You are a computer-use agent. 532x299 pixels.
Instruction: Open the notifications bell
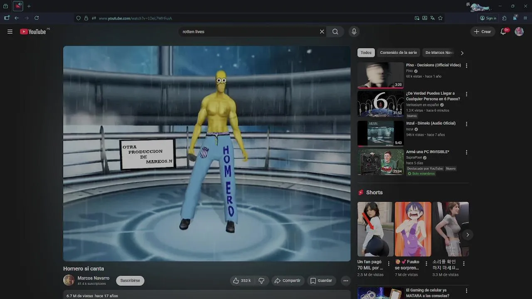[504, 32]
